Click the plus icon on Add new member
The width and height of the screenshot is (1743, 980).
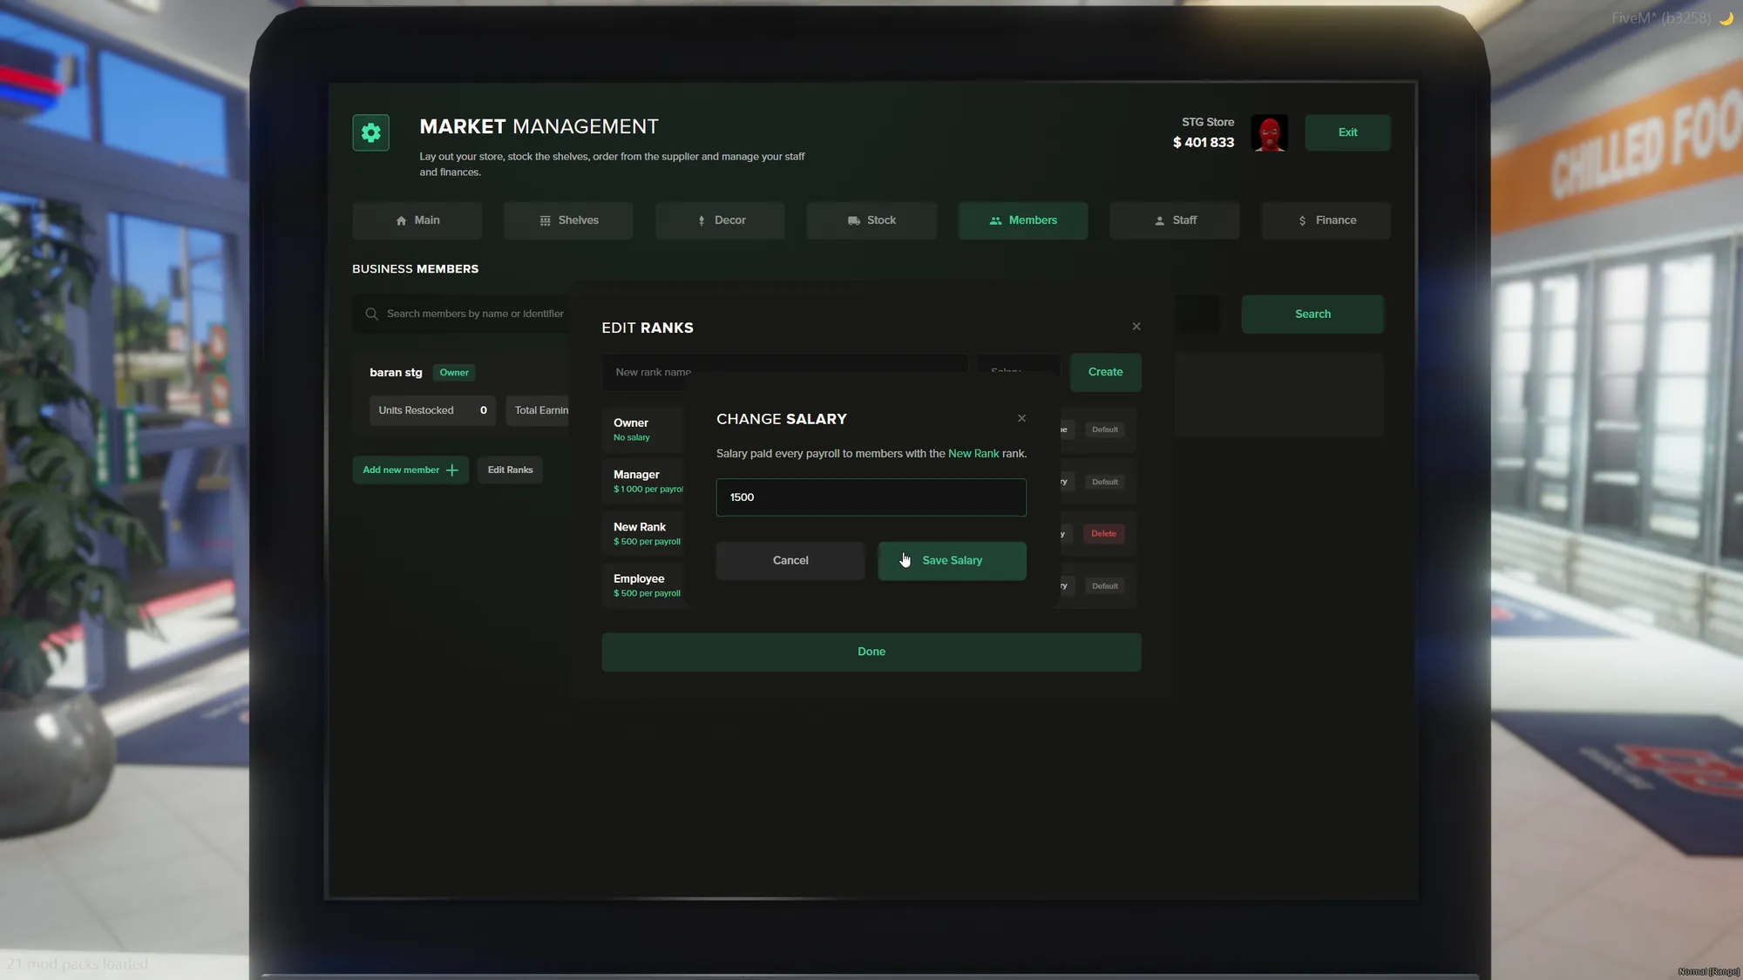point(451,470)
